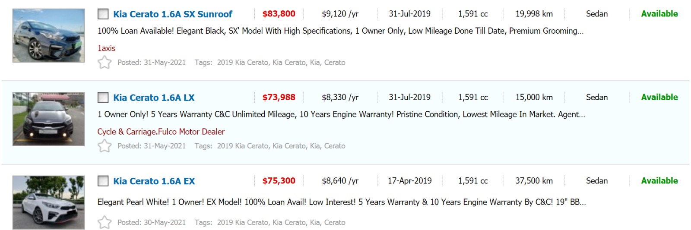This screenshot has width=691, height=230.
Task: Open the white Kia Cerato EX photo
Action: click(x=48, y=202)
